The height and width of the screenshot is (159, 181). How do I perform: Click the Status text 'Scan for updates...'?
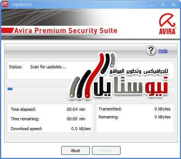[48, 67]
